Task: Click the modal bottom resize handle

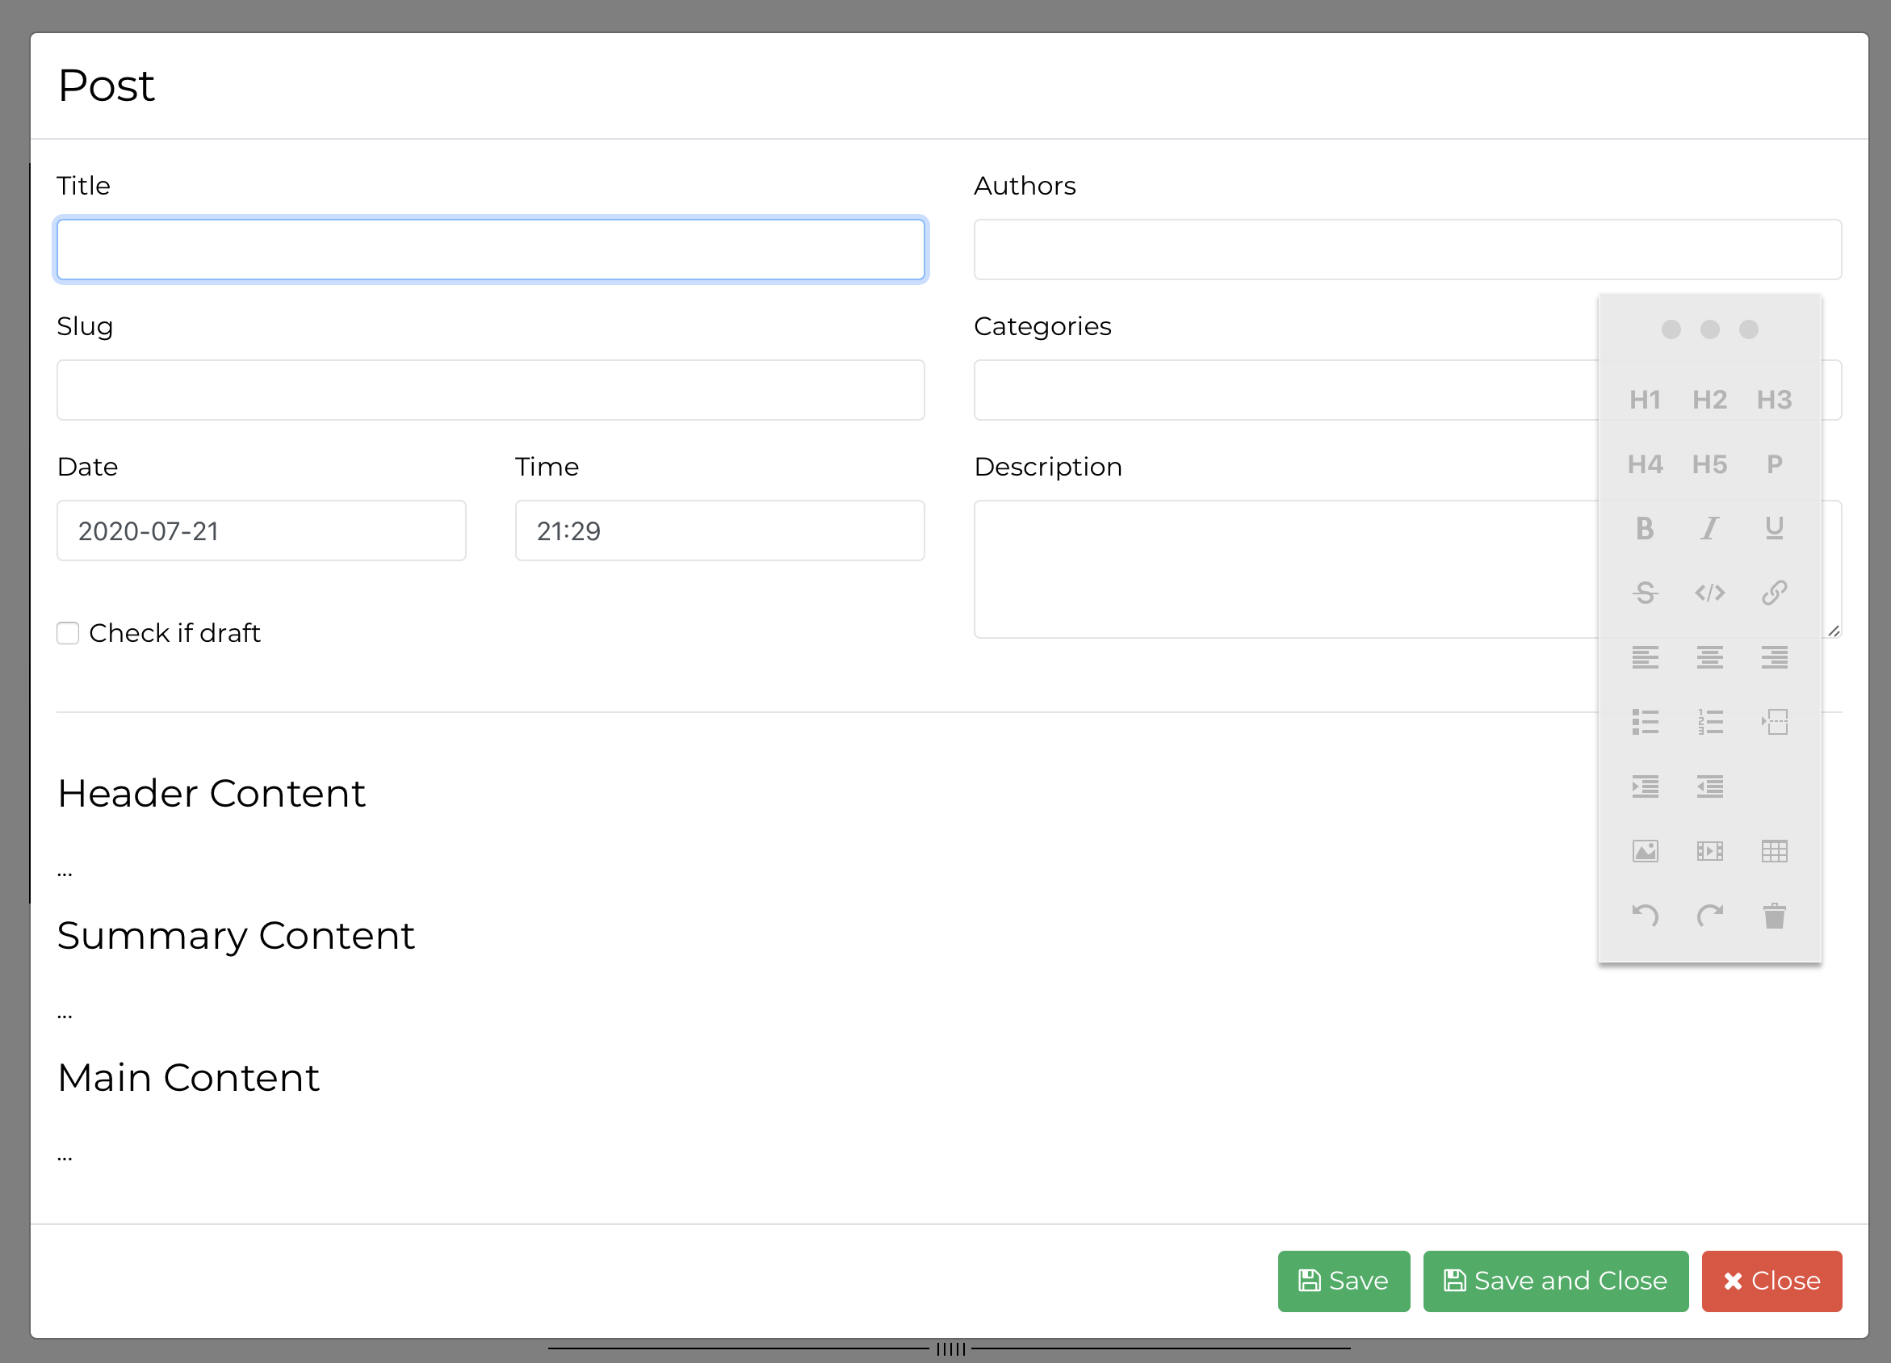Action: click(950, 1348)
